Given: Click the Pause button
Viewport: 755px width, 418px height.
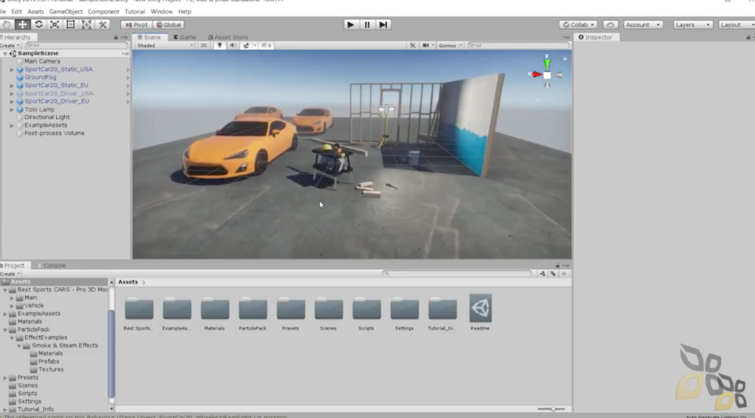Looking at the screenshot, I should 367,24.
